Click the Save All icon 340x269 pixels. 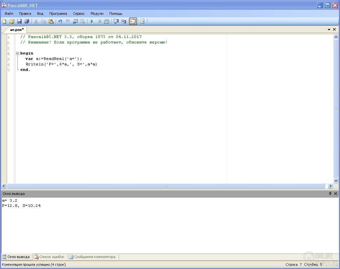click(x=27, y=21)
